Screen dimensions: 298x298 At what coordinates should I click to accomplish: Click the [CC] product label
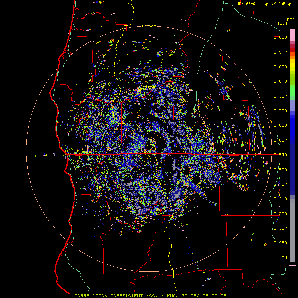pyautogui.click(x=283, y=23)
